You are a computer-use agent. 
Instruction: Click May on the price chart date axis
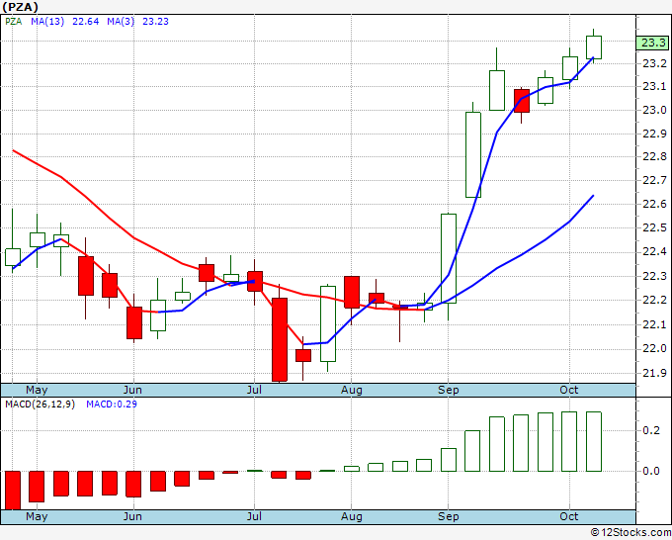click(x=37, y=390)
